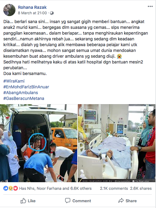Show the 2.6K shares list
156x208 pixels.
(x=141, y=188)
